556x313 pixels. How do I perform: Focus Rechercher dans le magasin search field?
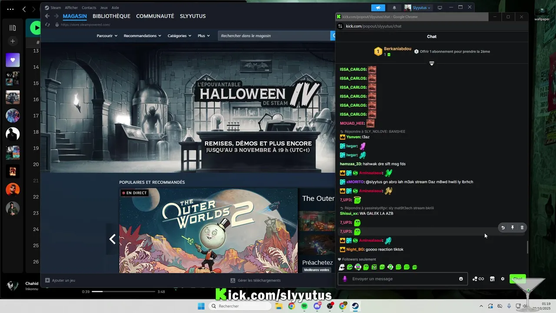pyautogui.click(x=274, y=36)
